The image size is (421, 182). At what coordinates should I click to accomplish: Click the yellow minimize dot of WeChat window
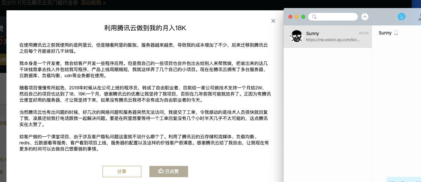click(x=297, y=17)
